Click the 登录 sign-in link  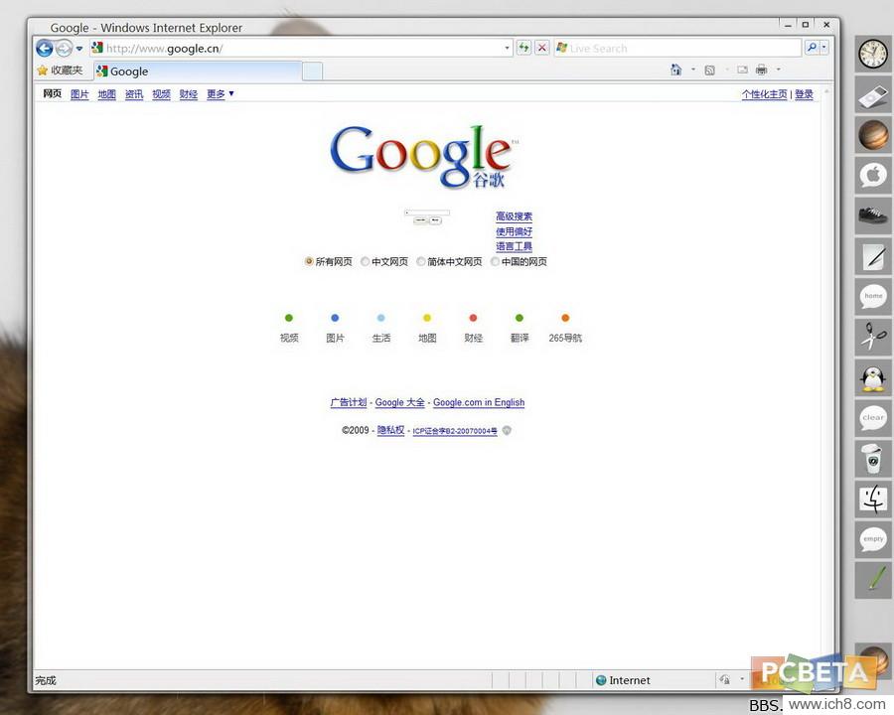(804, 94)
